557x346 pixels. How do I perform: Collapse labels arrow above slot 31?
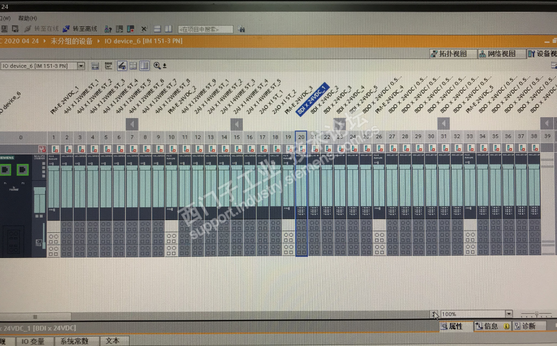[x=443, y=123]
